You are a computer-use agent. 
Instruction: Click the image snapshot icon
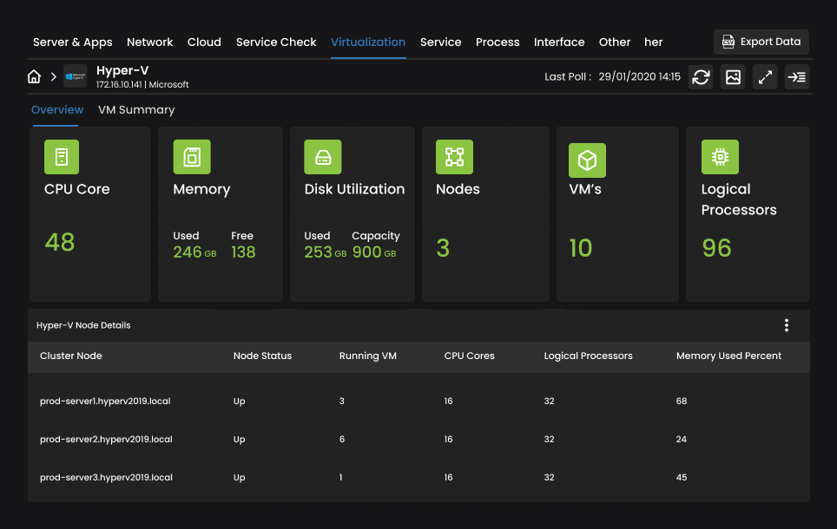733,77
